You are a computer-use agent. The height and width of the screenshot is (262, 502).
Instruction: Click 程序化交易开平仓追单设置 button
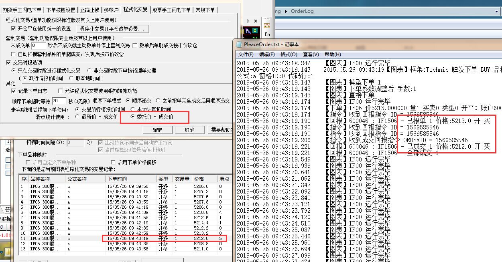click(x=114, y=29)
